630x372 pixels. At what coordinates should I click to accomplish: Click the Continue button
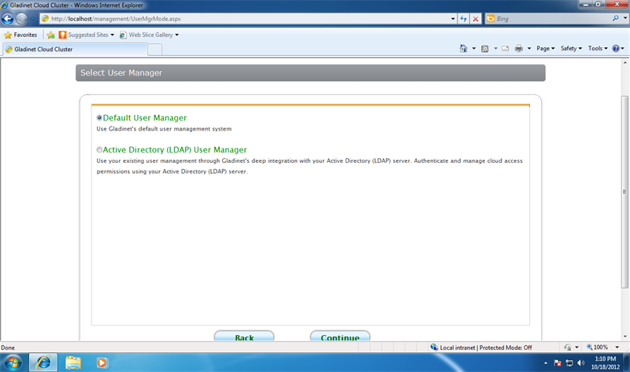[340, 337]
